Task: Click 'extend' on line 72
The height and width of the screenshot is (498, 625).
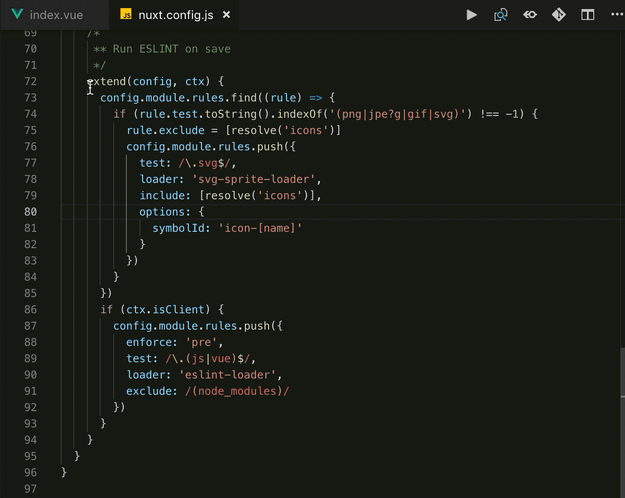Action: coord(106,81)
